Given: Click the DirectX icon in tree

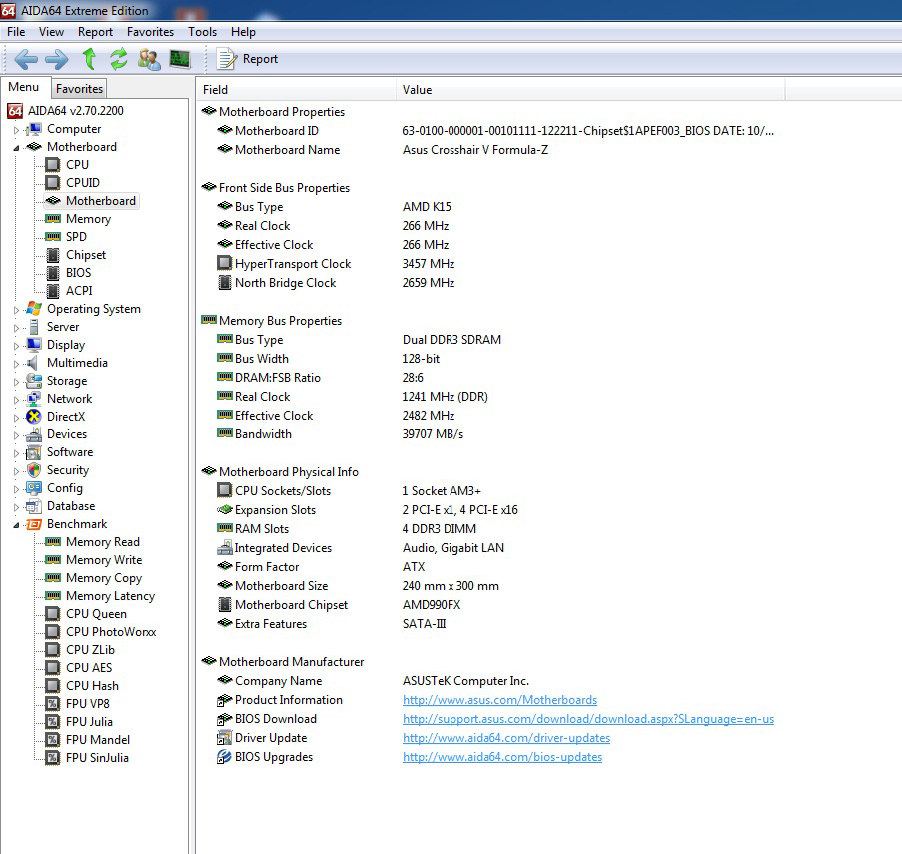Looking at the screenshot, I should [x=34, y=417].
